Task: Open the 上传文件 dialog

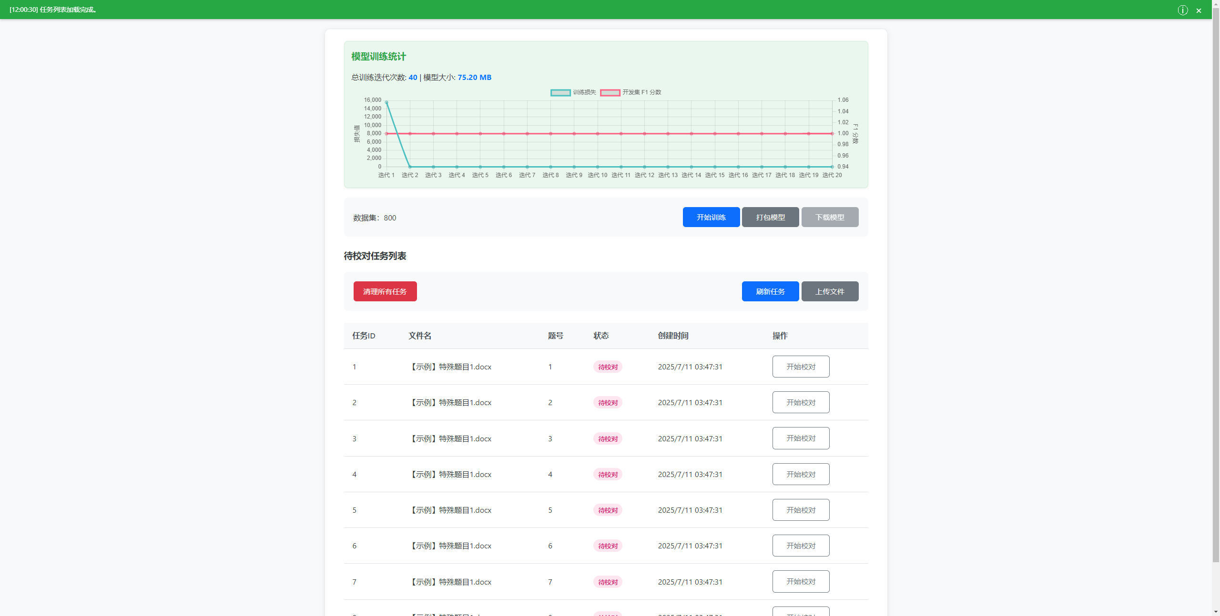Action: click(x=830, y=291)
